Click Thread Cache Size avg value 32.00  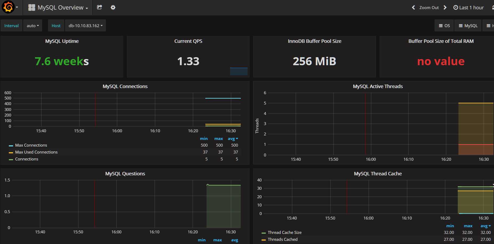pyautogui.click(x=485, y=232)
